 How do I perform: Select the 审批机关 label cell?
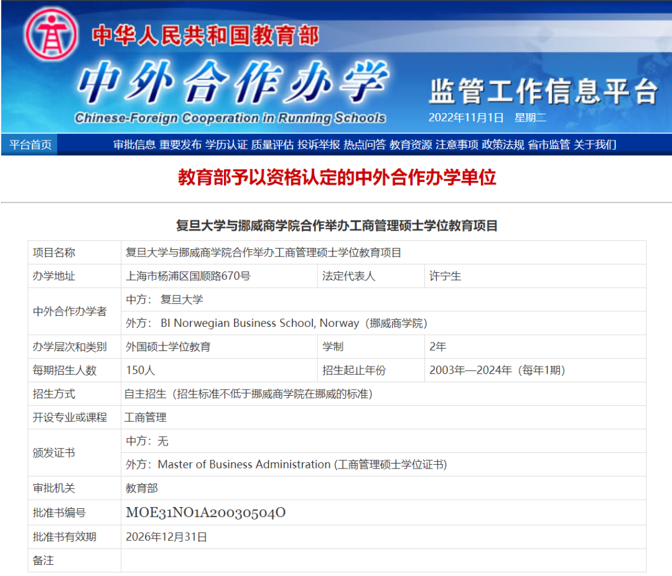tap(75, 488)
